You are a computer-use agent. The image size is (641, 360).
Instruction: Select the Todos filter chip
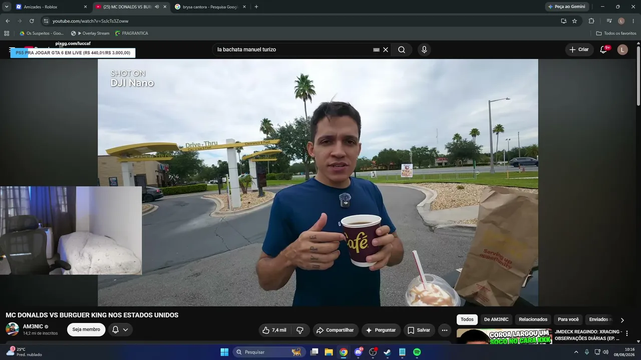click(467, 319)
